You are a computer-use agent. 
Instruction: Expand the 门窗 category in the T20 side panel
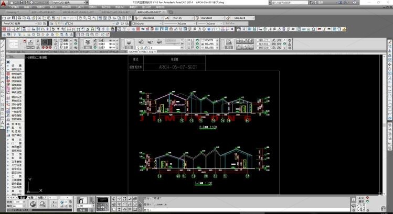16,143
